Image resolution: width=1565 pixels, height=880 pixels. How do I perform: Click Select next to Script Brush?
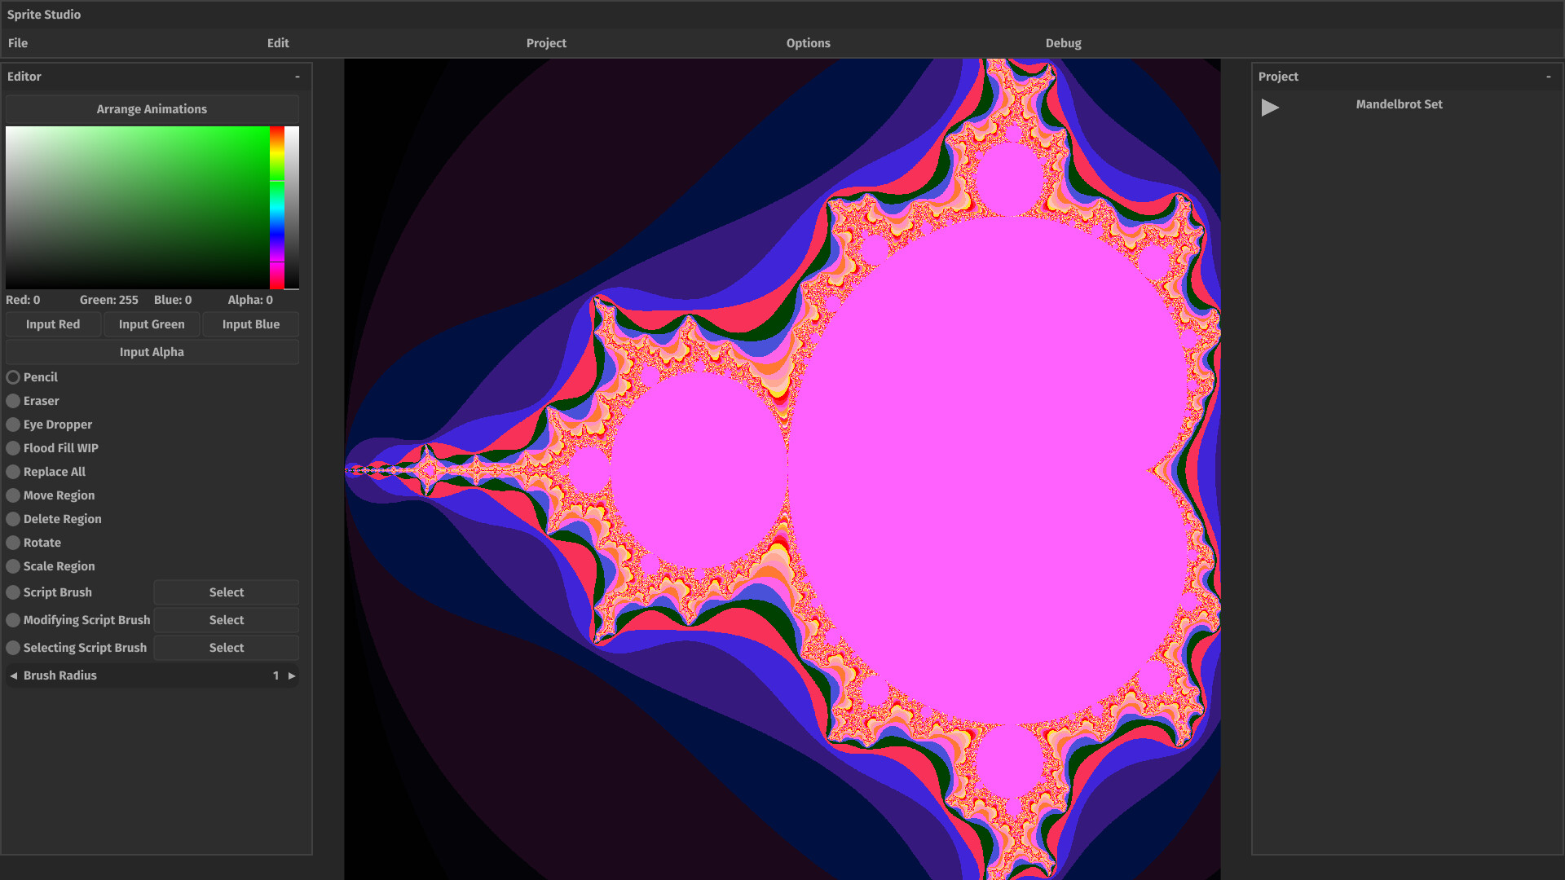226,592
